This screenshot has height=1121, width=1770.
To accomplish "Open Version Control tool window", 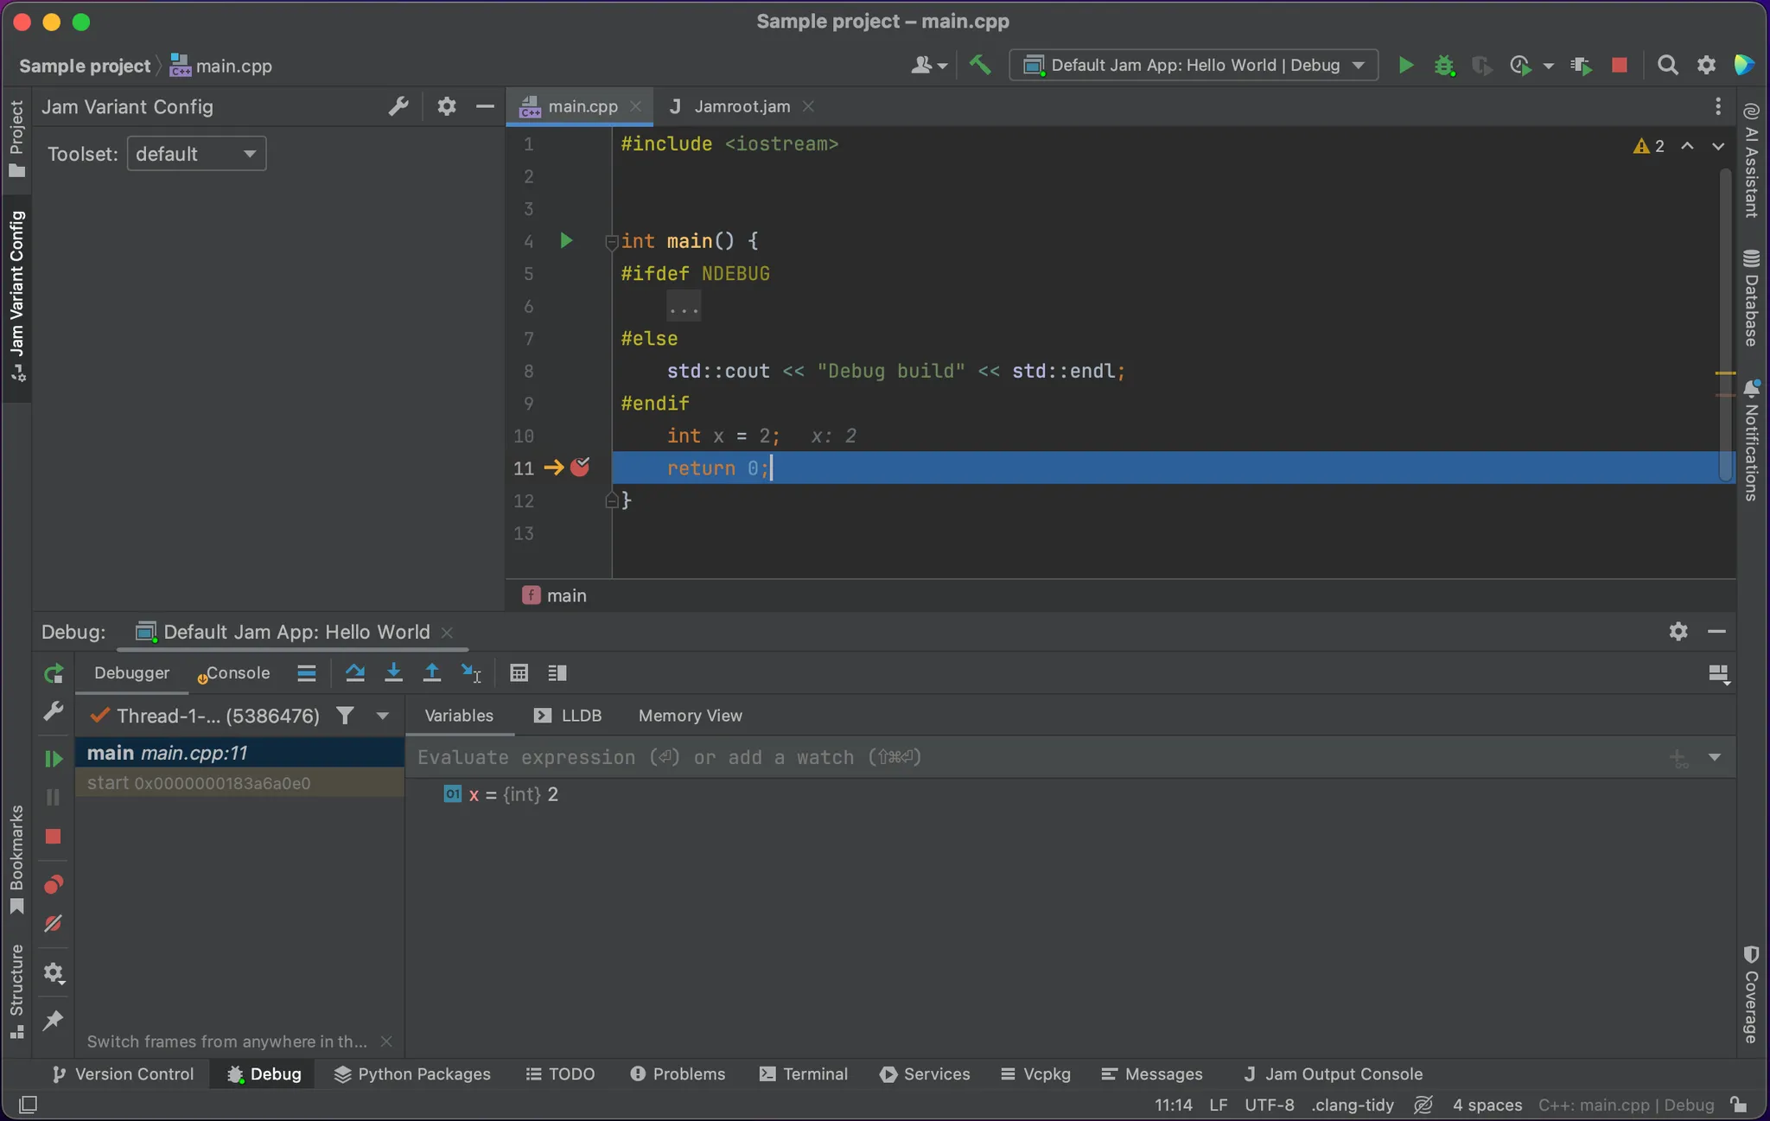I will (123, 1073).
